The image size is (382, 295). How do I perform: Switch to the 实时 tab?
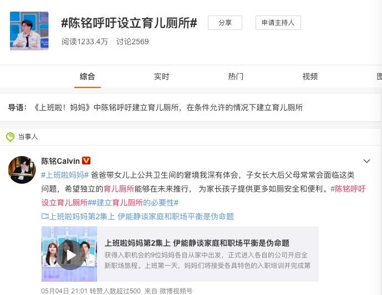(161, 76)
